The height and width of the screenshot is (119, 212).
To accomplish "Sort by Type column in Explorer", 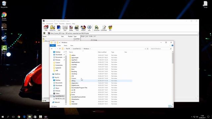I will [113, 52].
